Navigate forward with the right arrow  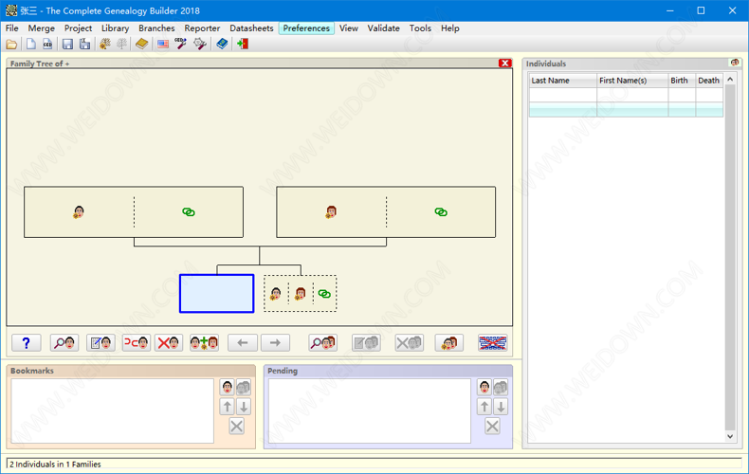click(275, 342)
